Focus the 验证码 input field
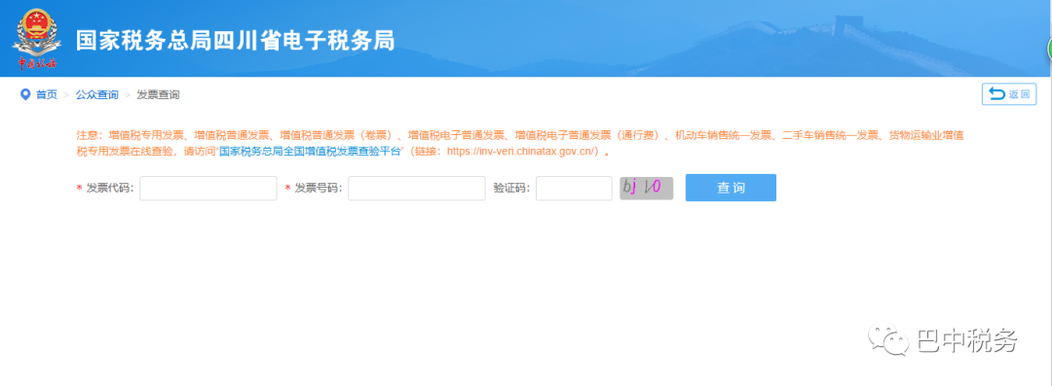Image resolution: width=1052 pixels, height=386 pixels. 574,189
